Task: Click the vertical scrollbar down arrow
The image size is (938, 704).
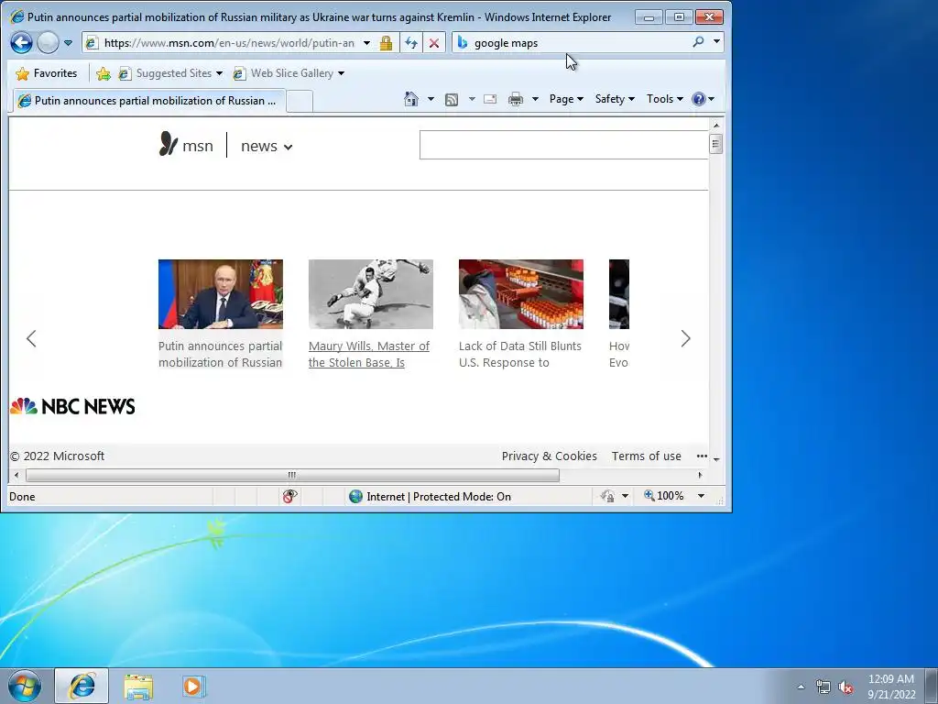Action: [x=716, y=460]
